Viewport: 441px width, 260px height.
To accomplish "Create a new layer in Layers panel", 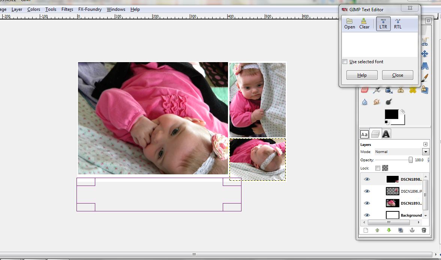I will (x=366, y=230).
